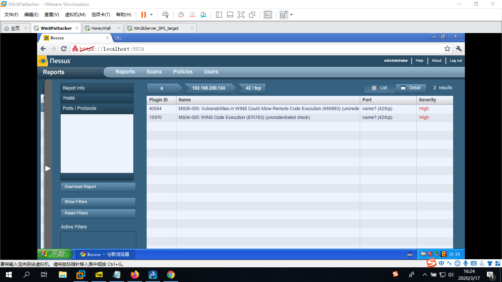Open plugin 15970 MS04-035 WINS row
This screenshot has width=502, height=282.
(x=300, y=117)
